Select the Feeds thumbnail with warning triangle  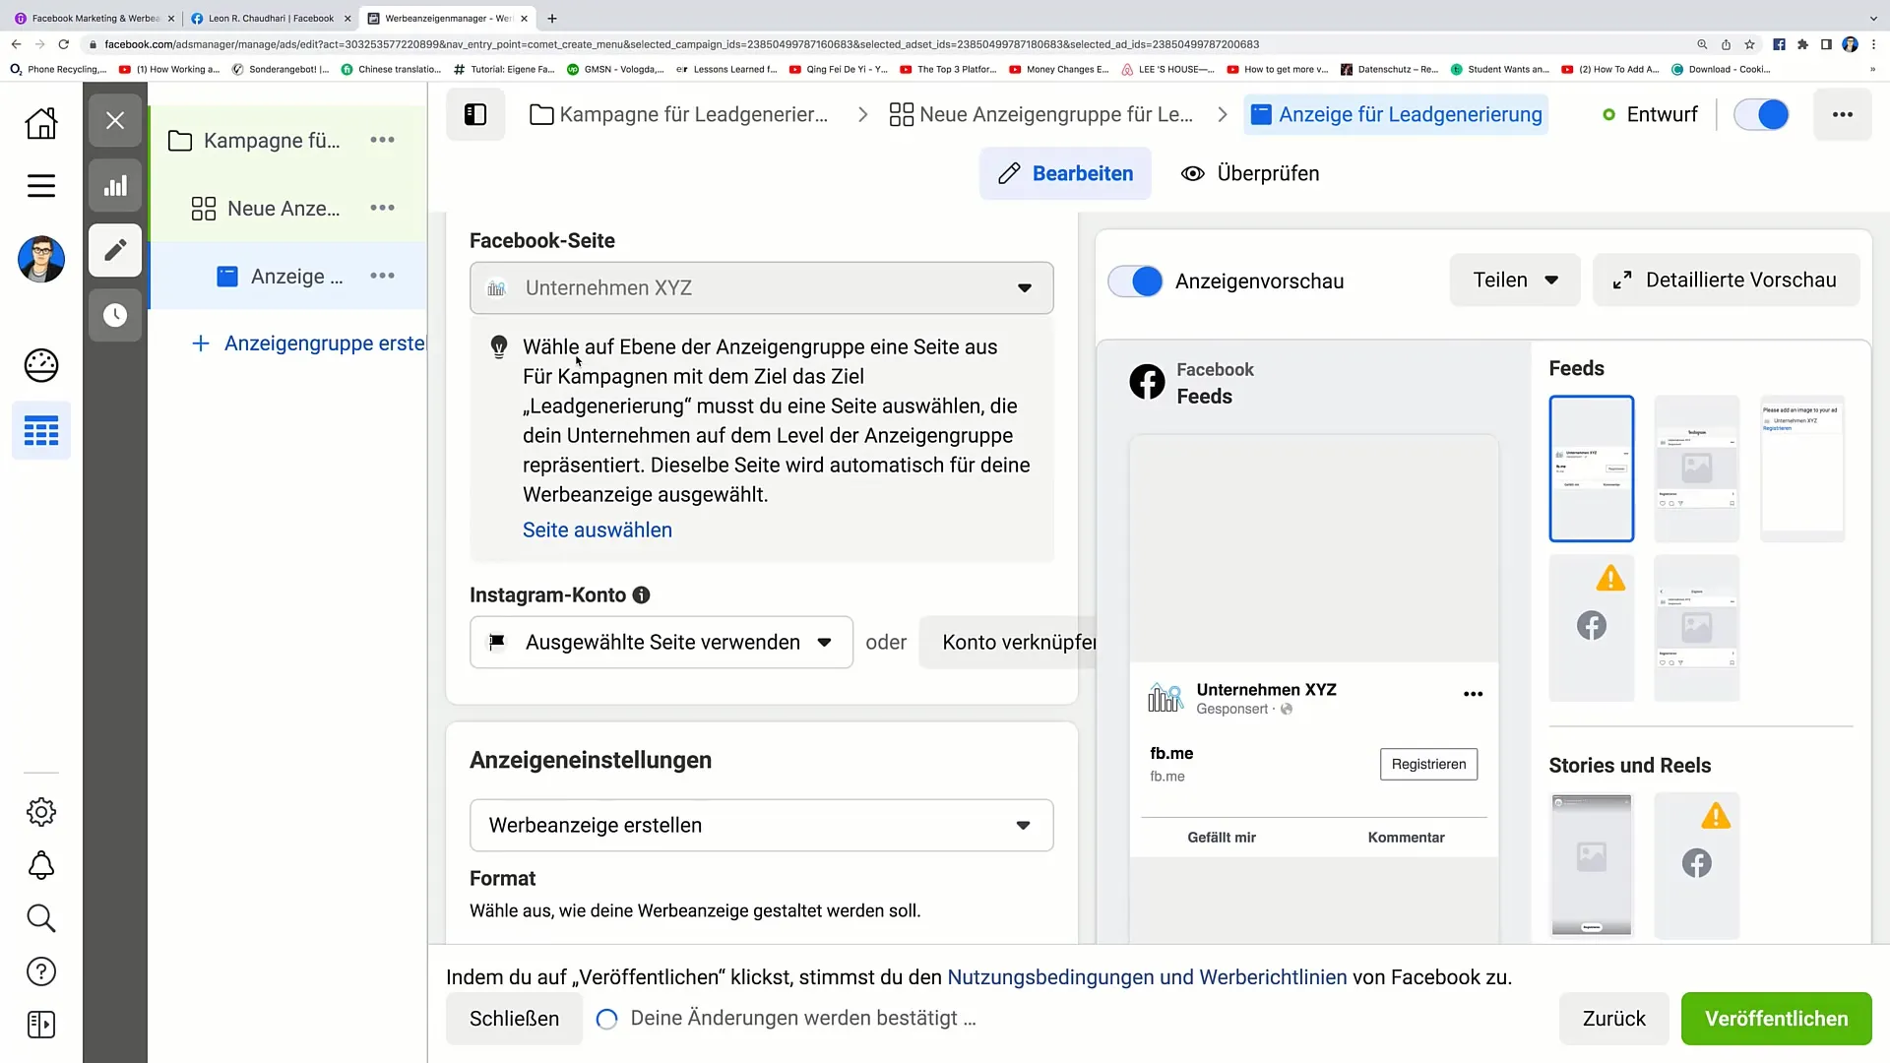(1592, 628)
